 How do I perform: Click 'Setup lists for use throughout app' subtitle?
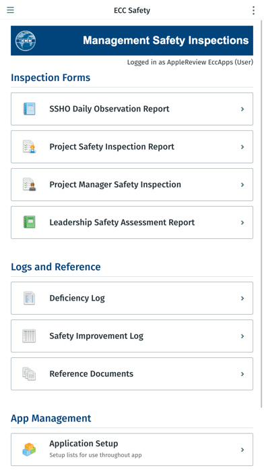(x=96, y=455)
